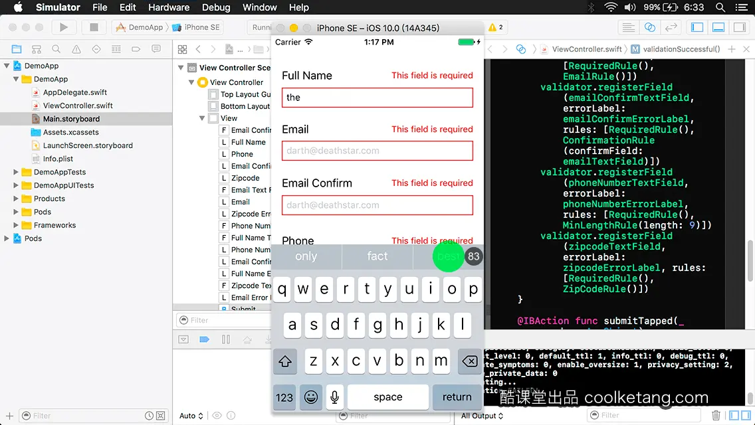Tap the 'only' autocomplete suggestion
The width and height of the screenshot is (755, 425).
[x=306, y=256]
